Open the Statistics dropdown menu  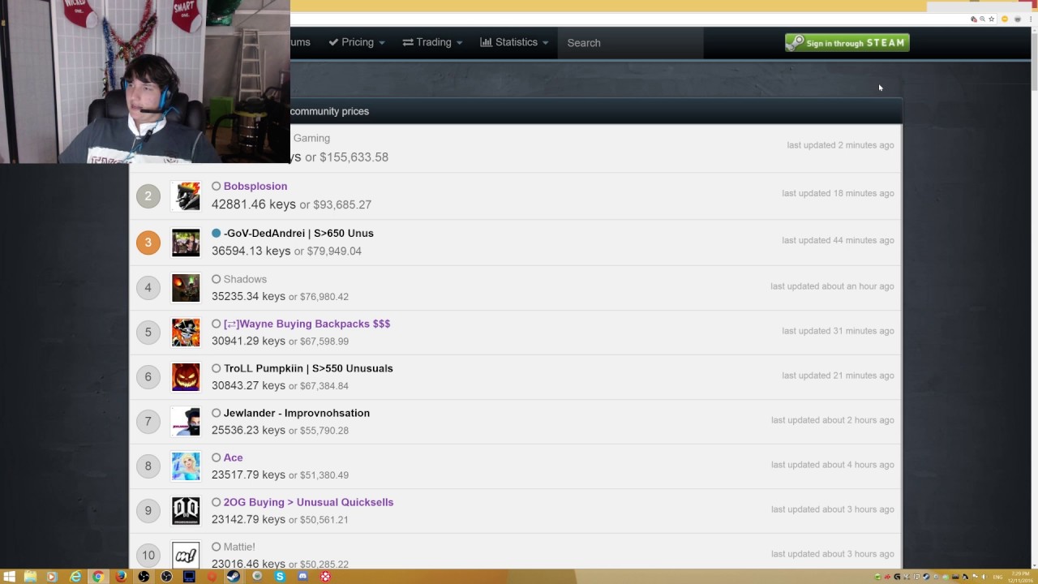tap(514, 42)
